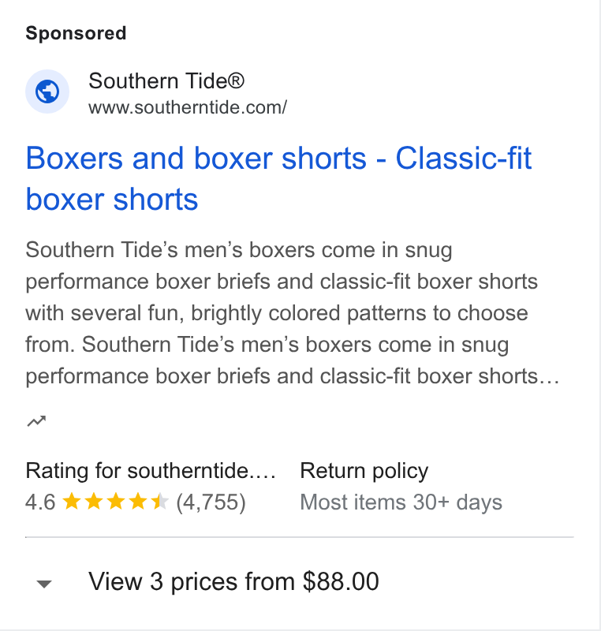Viewport: 601px width, 631px height.
Task: Open the Rating for southerntide label
Action: click(x=151, y=471)
